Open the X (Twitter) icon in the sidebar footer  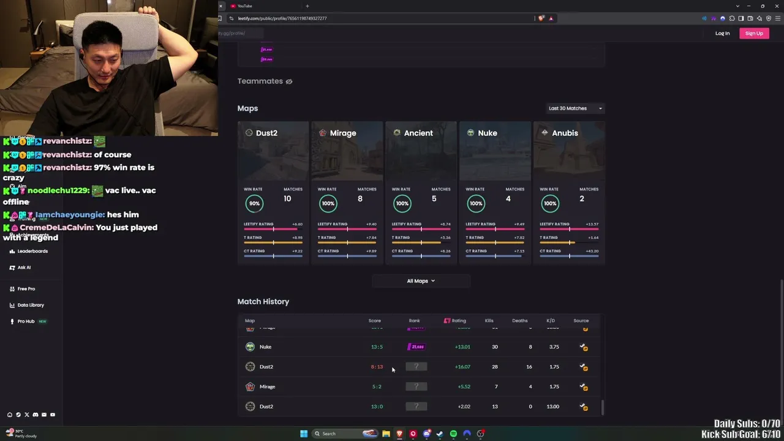coord(27,415)
